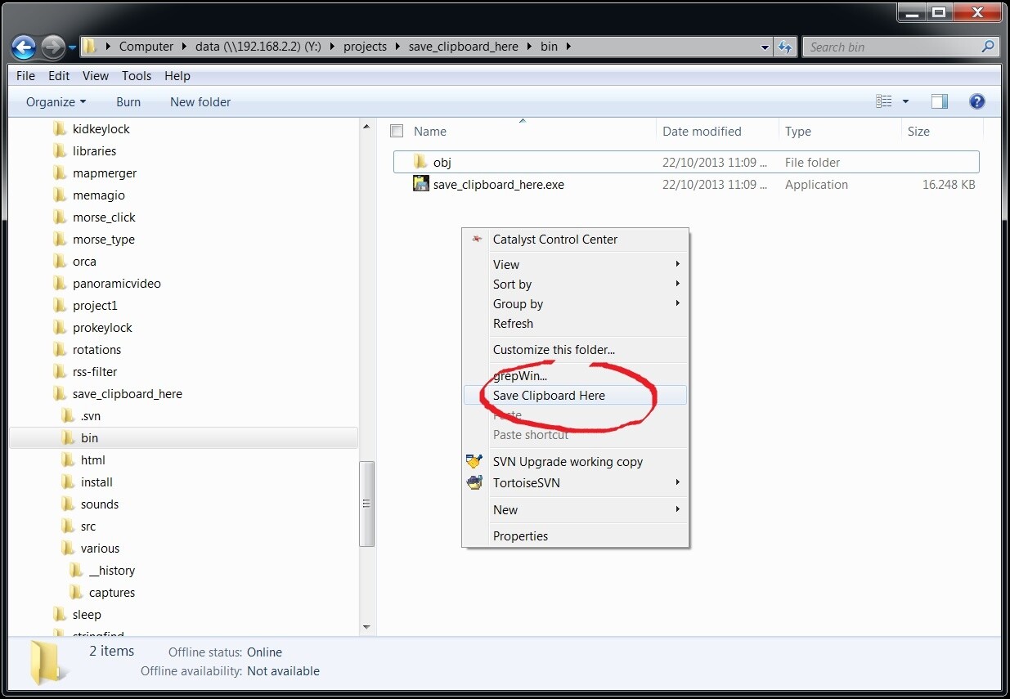This screenshot has width=1010, height=699.
Task: Open the recent pages dropdown arrow
Action: [73, 47]
